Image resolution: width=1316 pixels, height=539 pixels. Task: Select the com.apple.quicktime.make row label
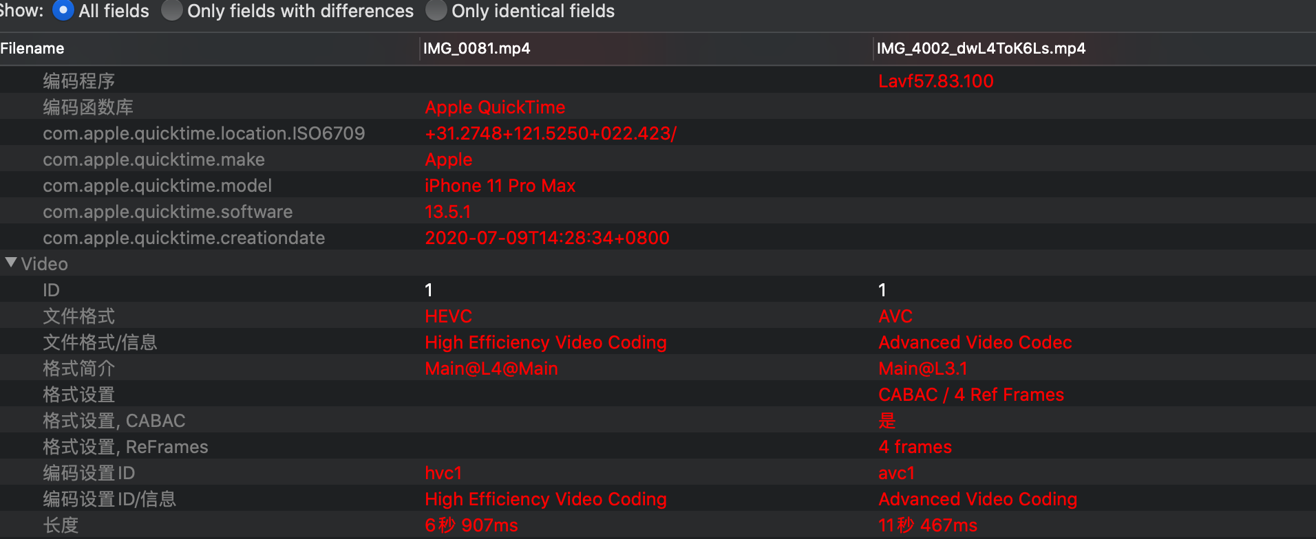pyautogui.click(x=153, y=159)
